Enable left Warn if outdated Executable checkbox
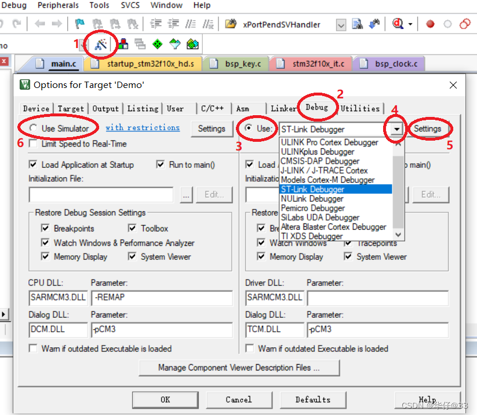Screen dimensions: 477x415 [x=33, y=348]
